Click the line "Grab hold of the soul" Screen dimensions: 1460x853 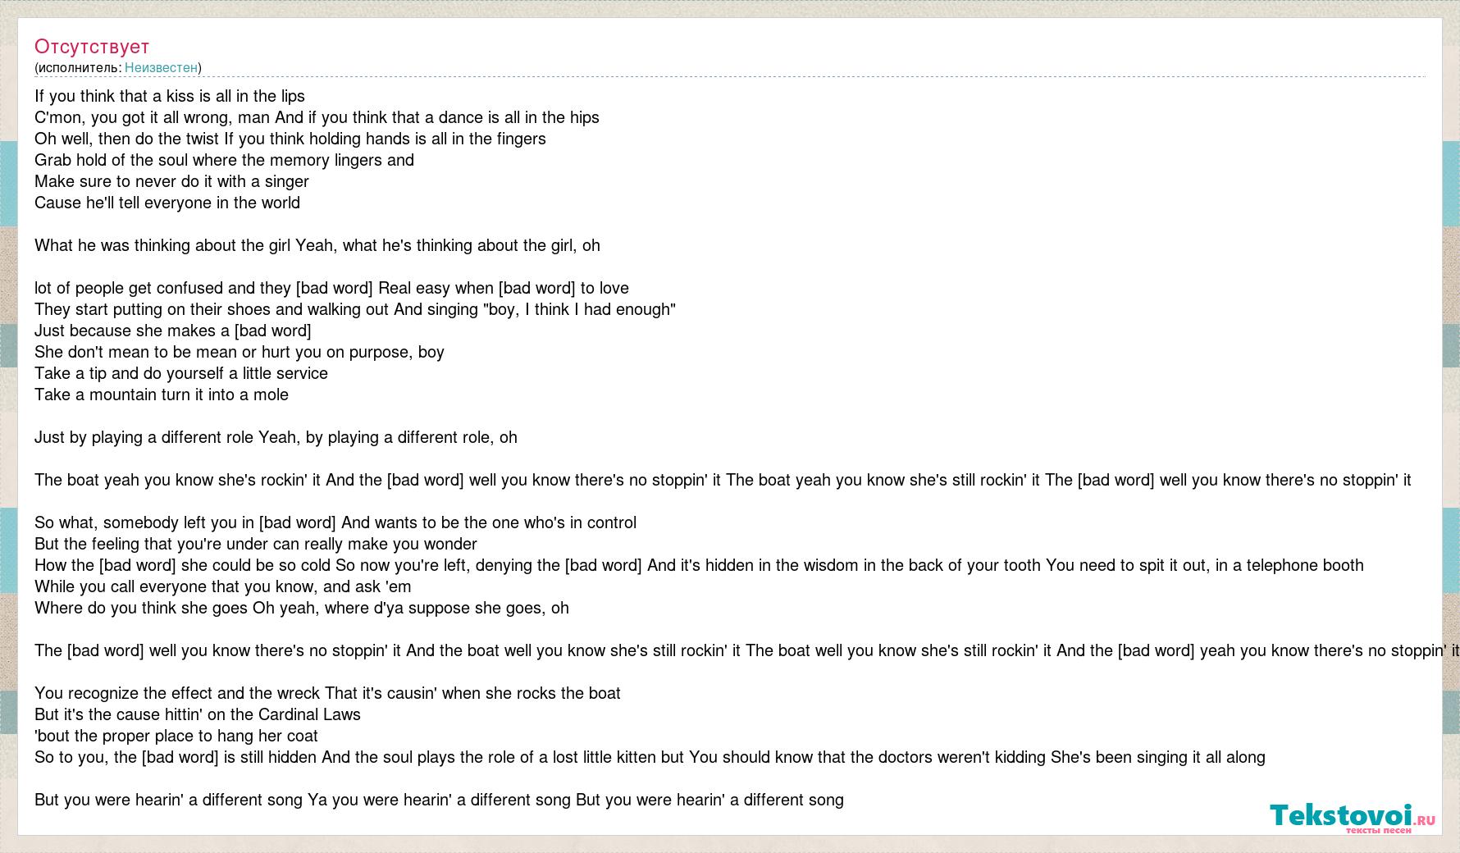[224, 160]
